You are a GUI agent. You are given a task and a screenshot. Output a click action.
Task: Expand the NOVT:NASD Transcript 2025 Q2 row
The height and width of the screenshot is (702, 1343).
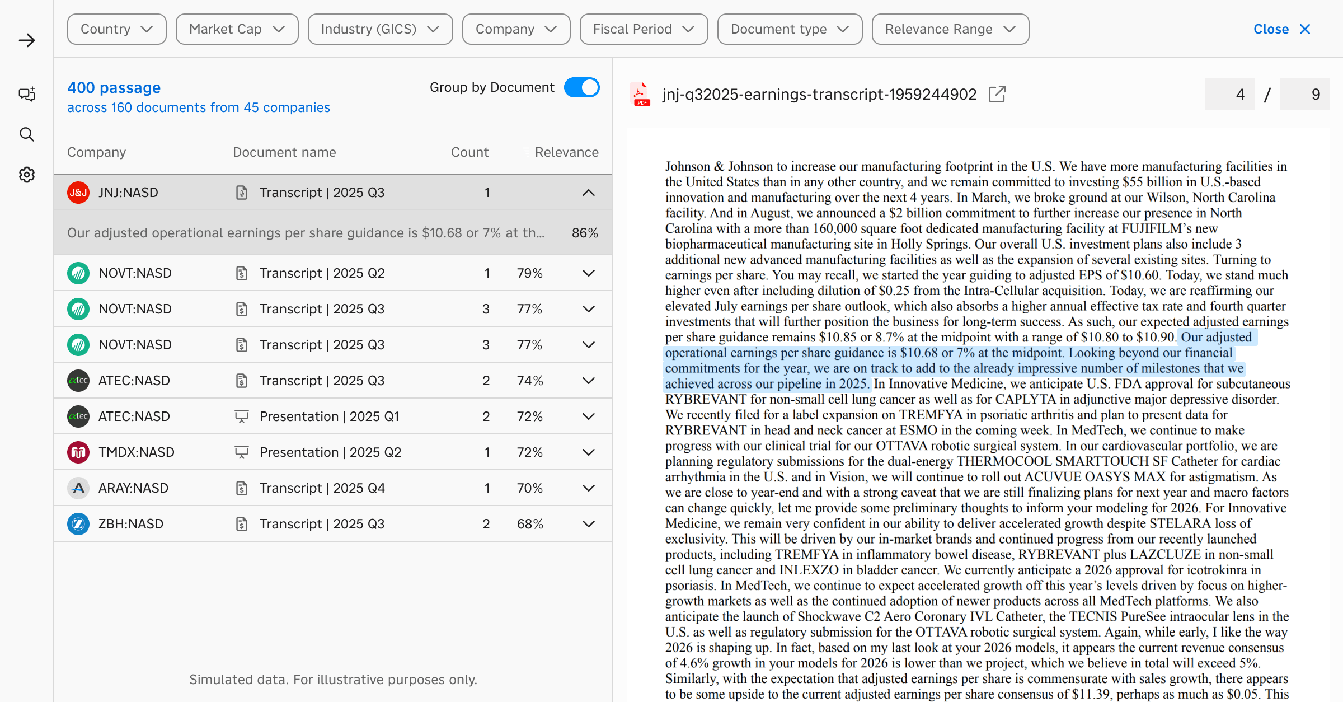click(588, 273)
